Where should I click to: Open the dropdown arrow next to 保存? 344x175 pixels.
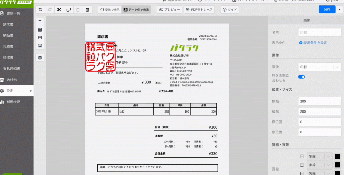tap(340, 9)
